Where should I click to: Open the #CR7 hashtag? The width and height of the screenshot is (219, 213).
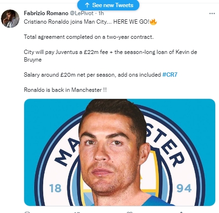tap(170, 74)
